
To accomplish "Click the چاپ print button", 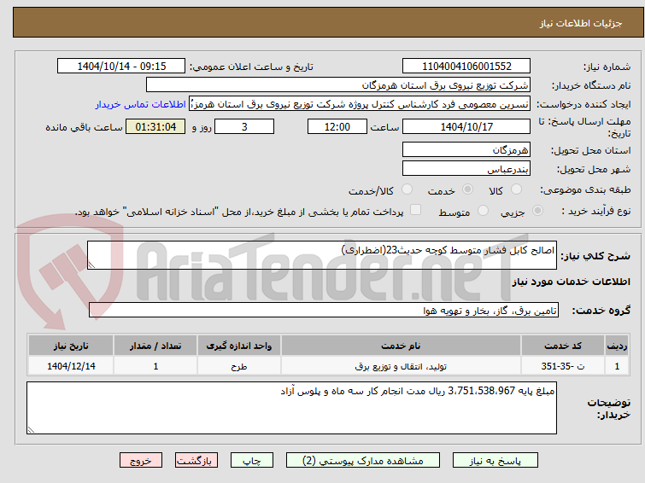I will coord(252,461).
